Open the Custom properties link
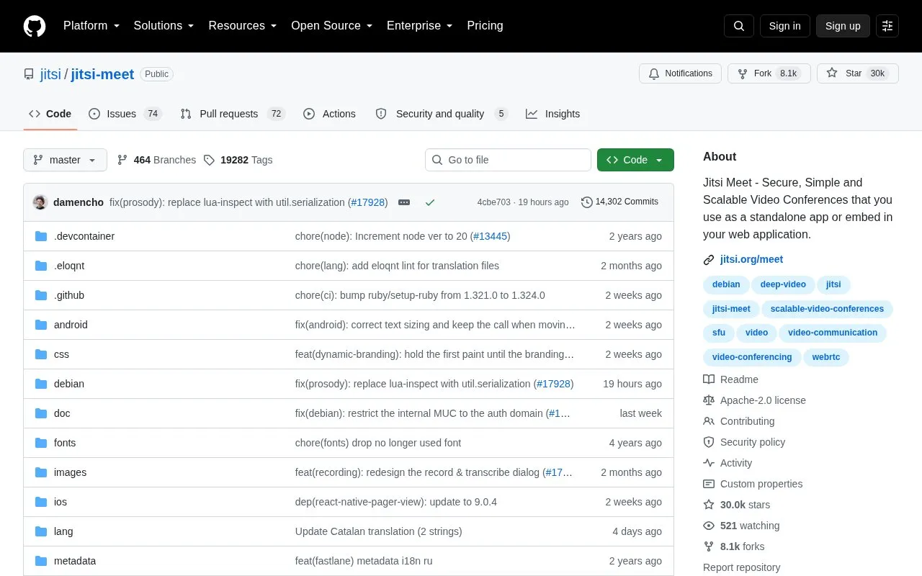 click(753, 484)
